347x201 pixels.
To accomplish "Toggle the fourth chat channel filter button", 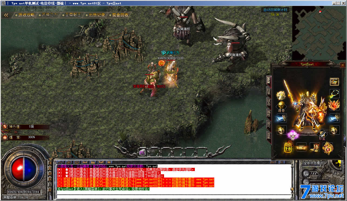I will pyautogui.click(x=50, y=179).
